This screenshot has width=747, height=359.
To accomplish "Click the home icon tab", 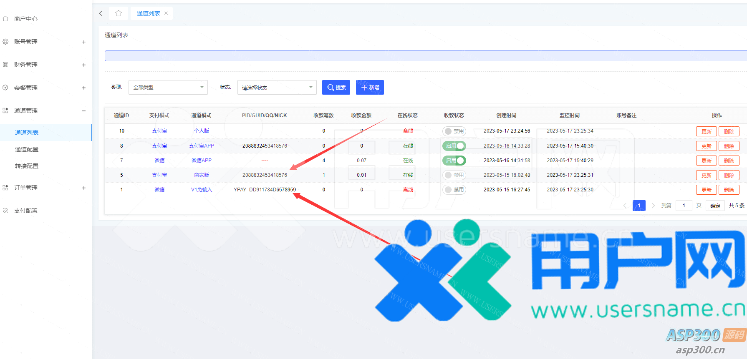I will [119, 13].
